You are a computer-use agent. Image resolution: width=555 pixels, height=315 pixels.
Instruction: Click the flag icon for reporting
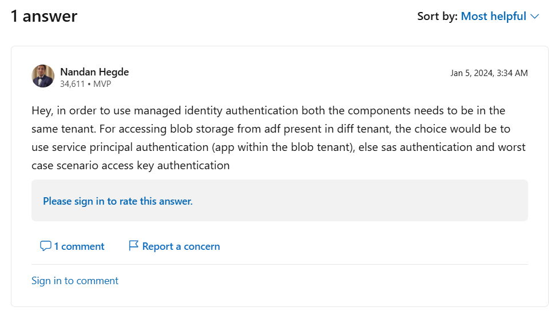point(133,246)
